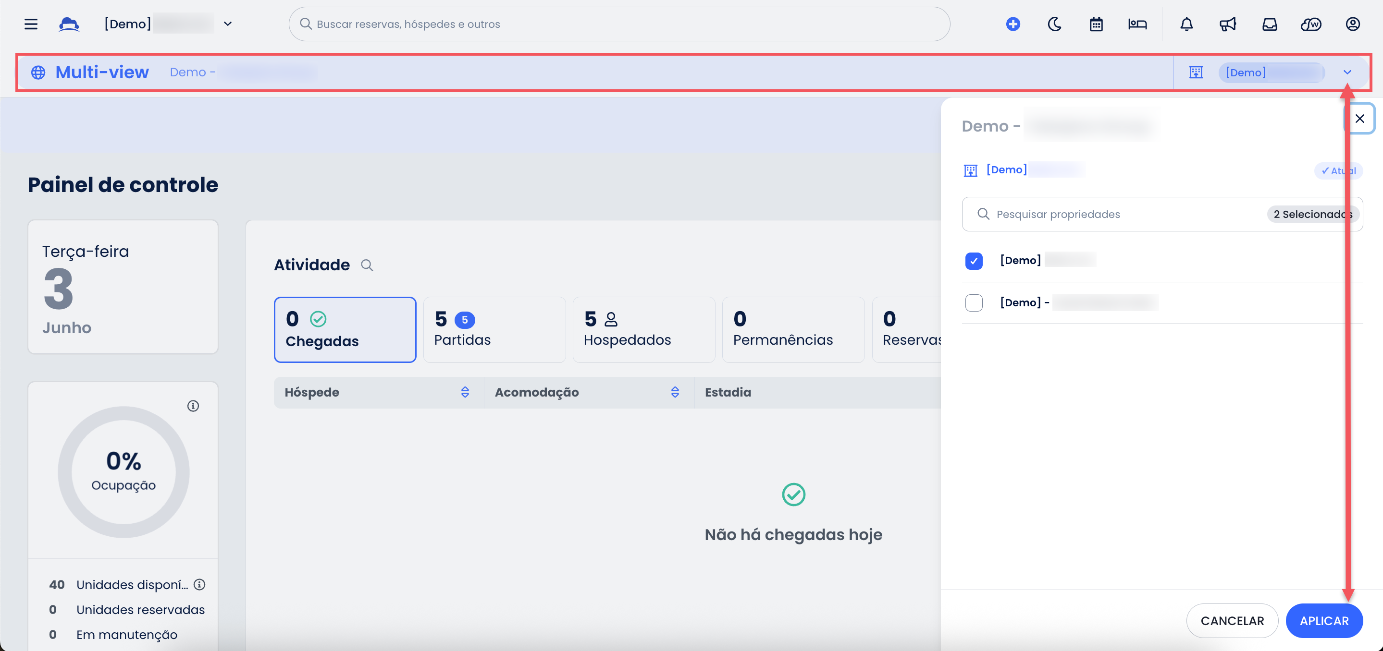Toggle dark mode moon icon
This screenshot has width=1383, height=651.
coord(1054,24)
